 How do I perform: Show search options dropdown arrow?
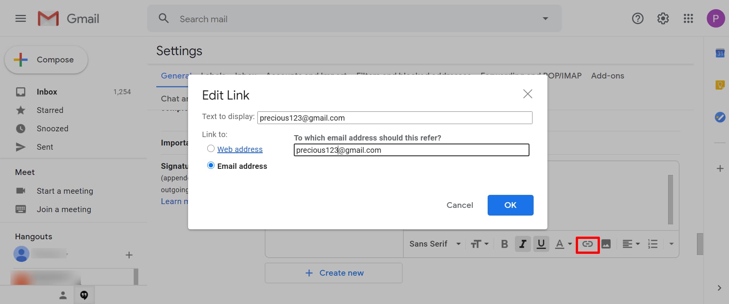[545, 18]
